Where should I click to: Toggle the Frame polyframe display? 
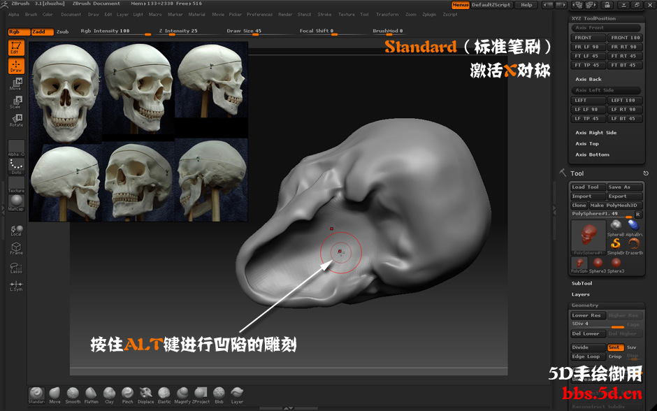pyautogui.click(x=16, y=249)
